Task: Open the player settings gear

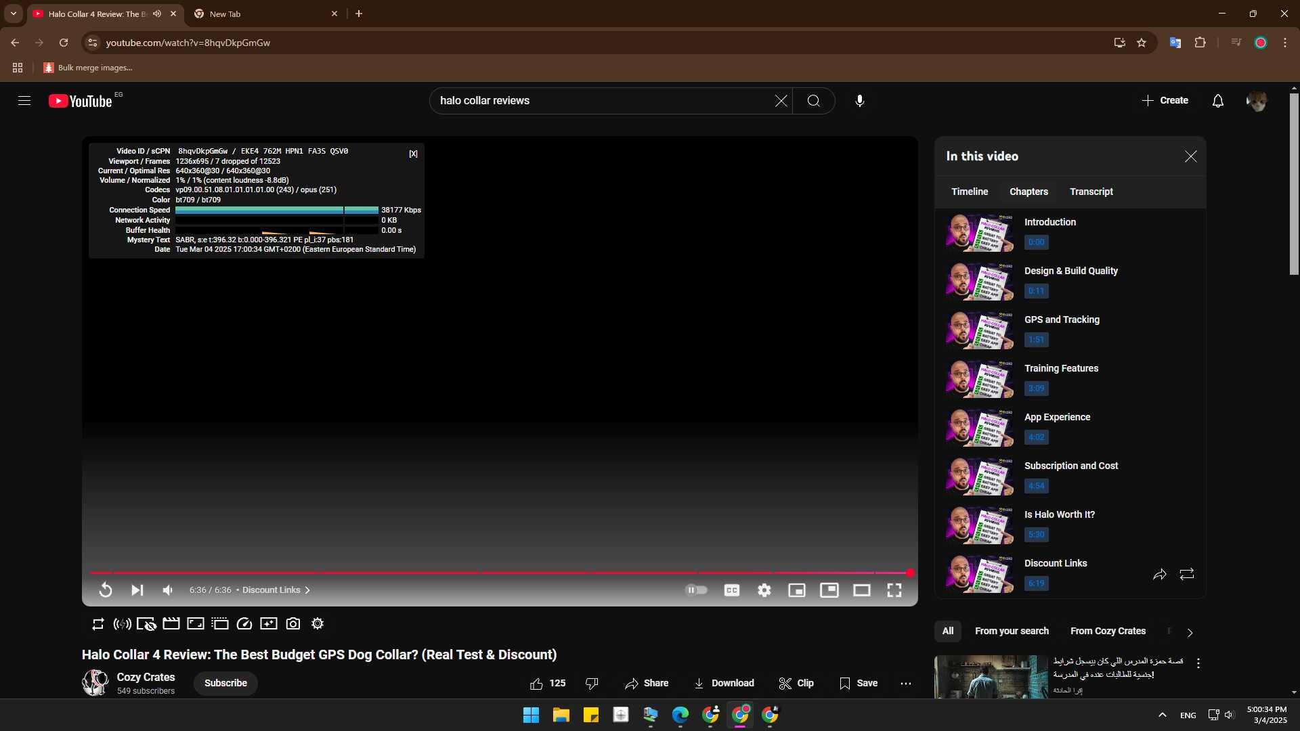Action: click(764, 590)
